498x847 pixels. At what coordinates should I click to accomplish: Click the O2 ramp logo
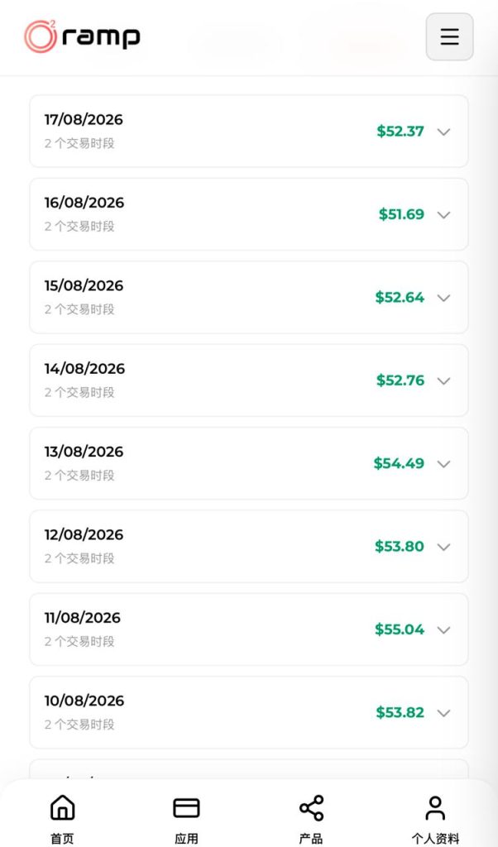pos(82,36)
